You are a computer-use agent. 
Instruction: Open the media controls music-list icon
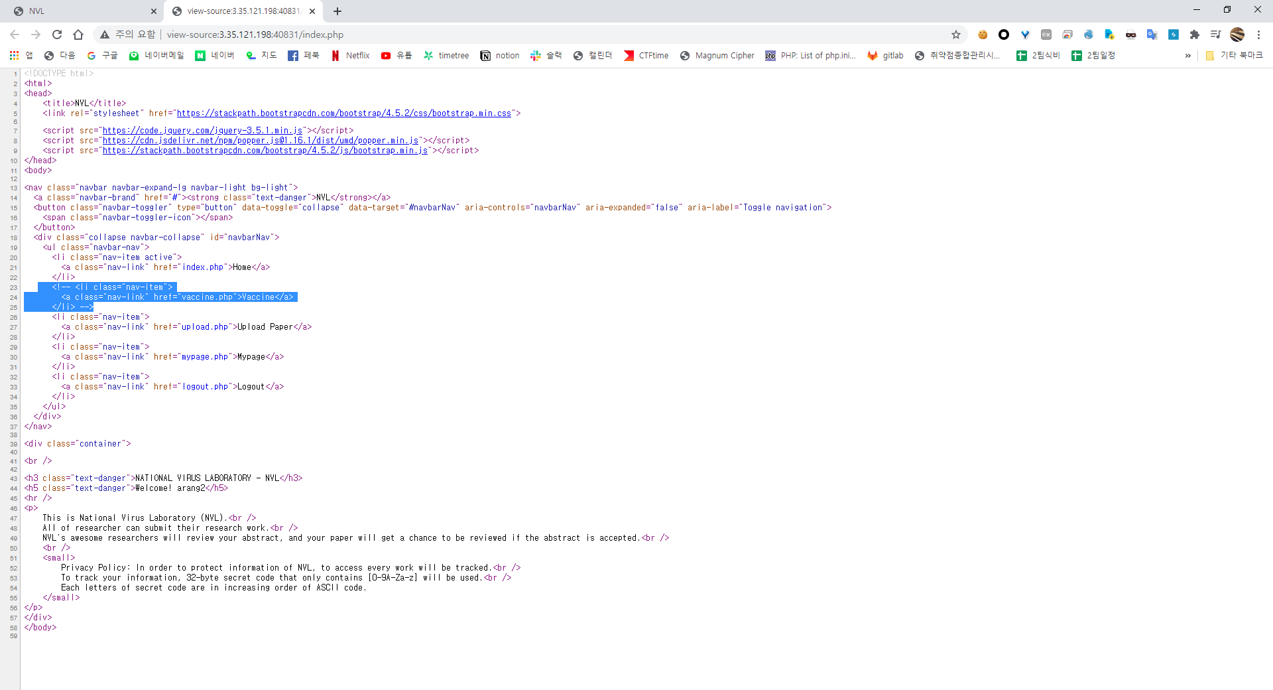[x=1216, y=34]
